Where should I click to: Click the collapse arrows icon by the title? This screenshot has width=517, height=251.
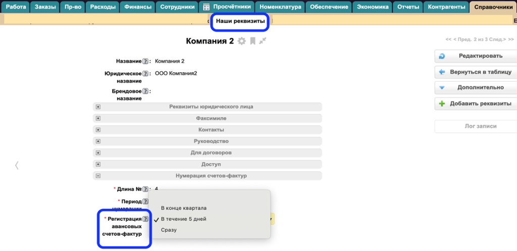pyautogui.click(x=262, y=41)
